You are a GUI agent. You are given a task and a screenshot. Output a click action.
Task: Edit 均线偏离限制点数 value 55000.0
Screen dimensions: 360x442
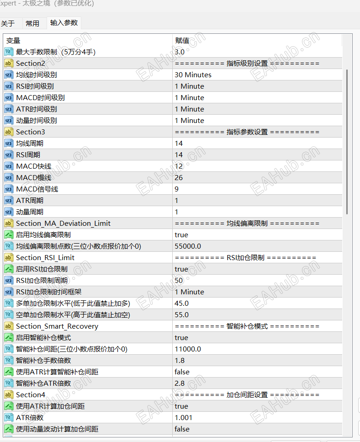[x=257, y=246]
